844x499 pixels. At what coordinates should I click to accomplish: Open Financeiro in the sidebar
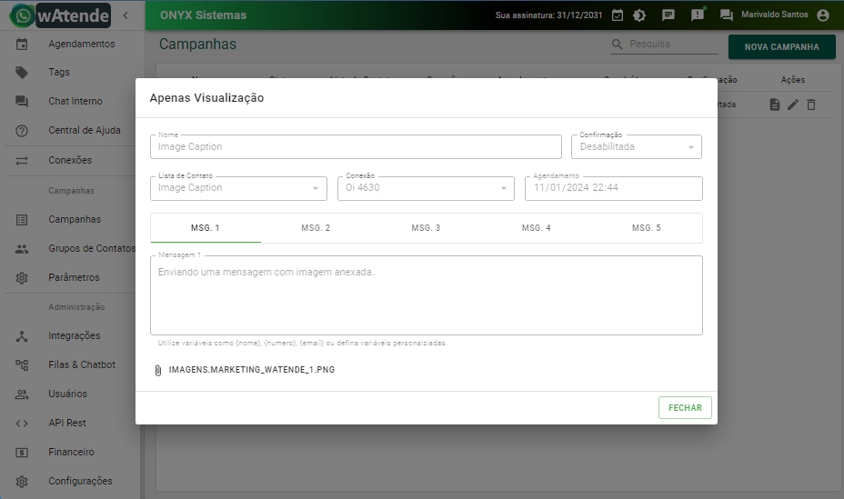[72, 453]
